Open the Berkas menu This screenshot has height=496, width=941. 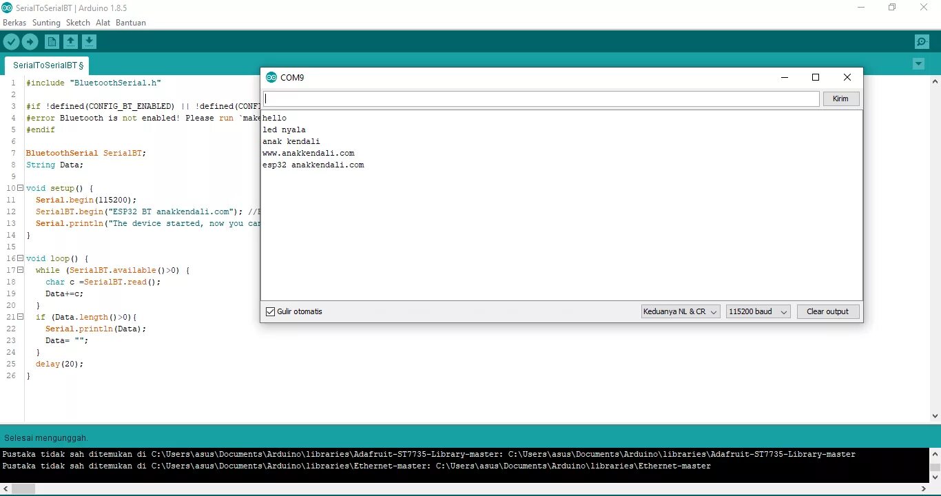click(14, 23)
